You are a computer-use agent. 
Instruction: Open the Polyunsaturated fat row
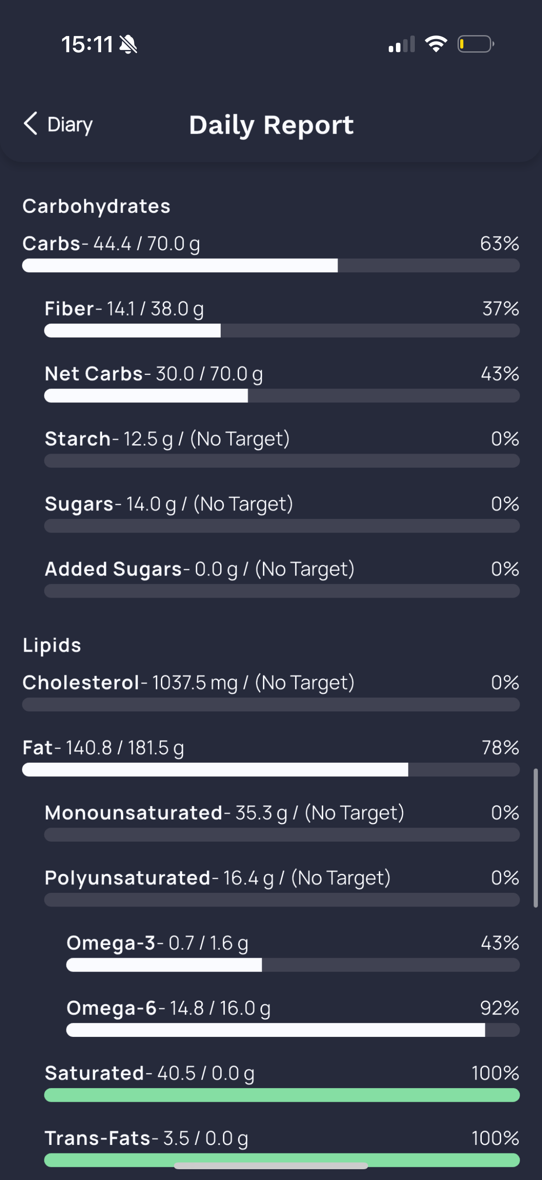[x=282, y=887]
